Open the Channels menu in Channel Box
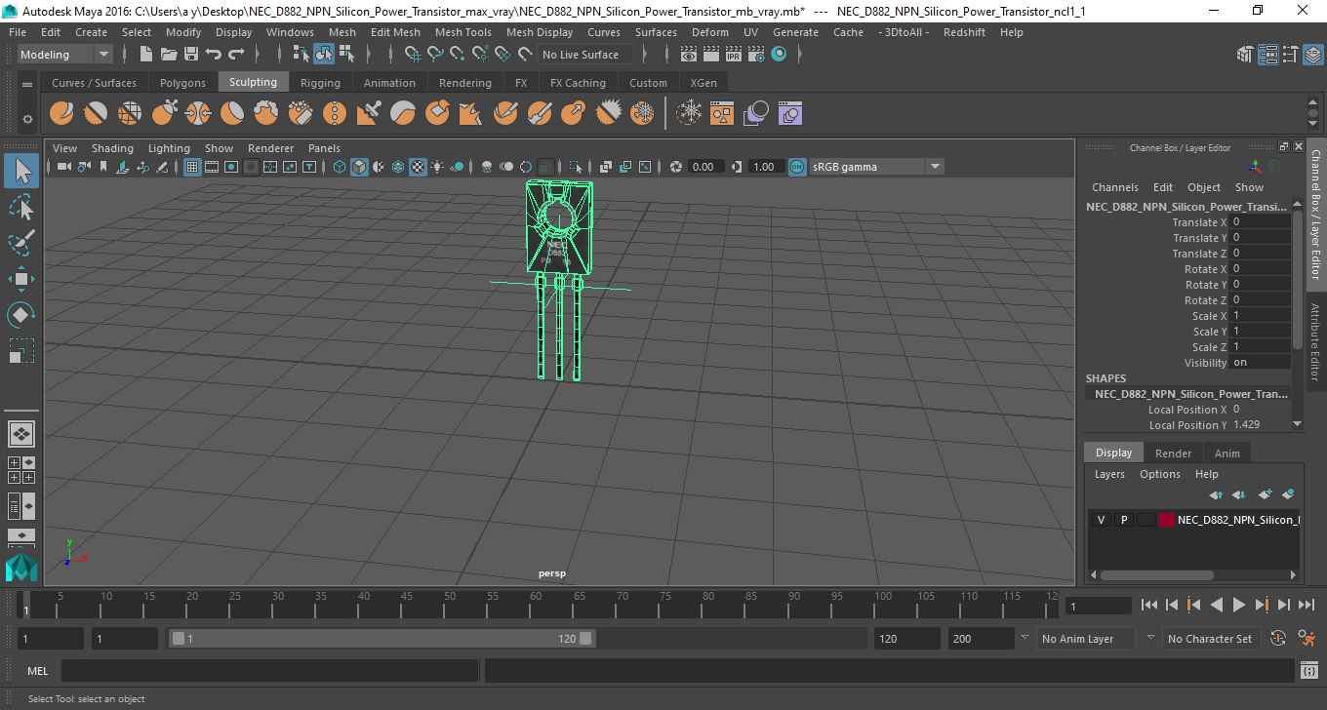This screenshot has height=710, width=1327. click(x=1114, y=187)
